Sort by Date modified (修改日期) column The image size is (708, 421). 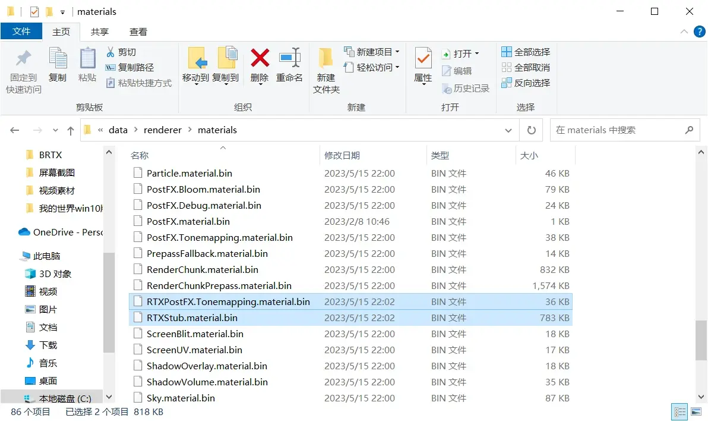[x=372, y=155]
